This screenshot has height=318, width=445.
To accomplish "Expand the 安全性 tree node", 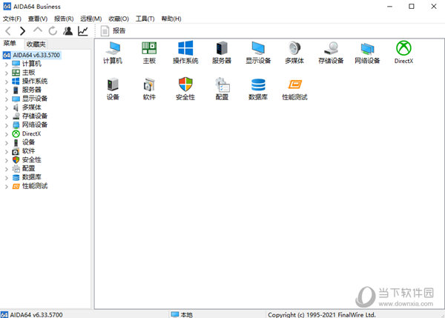I will coord(7,161).
